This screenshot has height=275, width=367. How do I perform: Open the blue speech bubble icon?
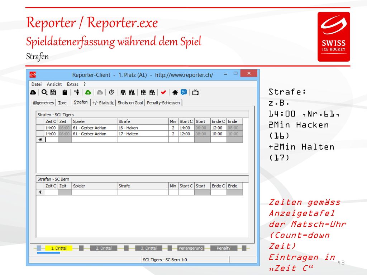click(x=184, y=92)
